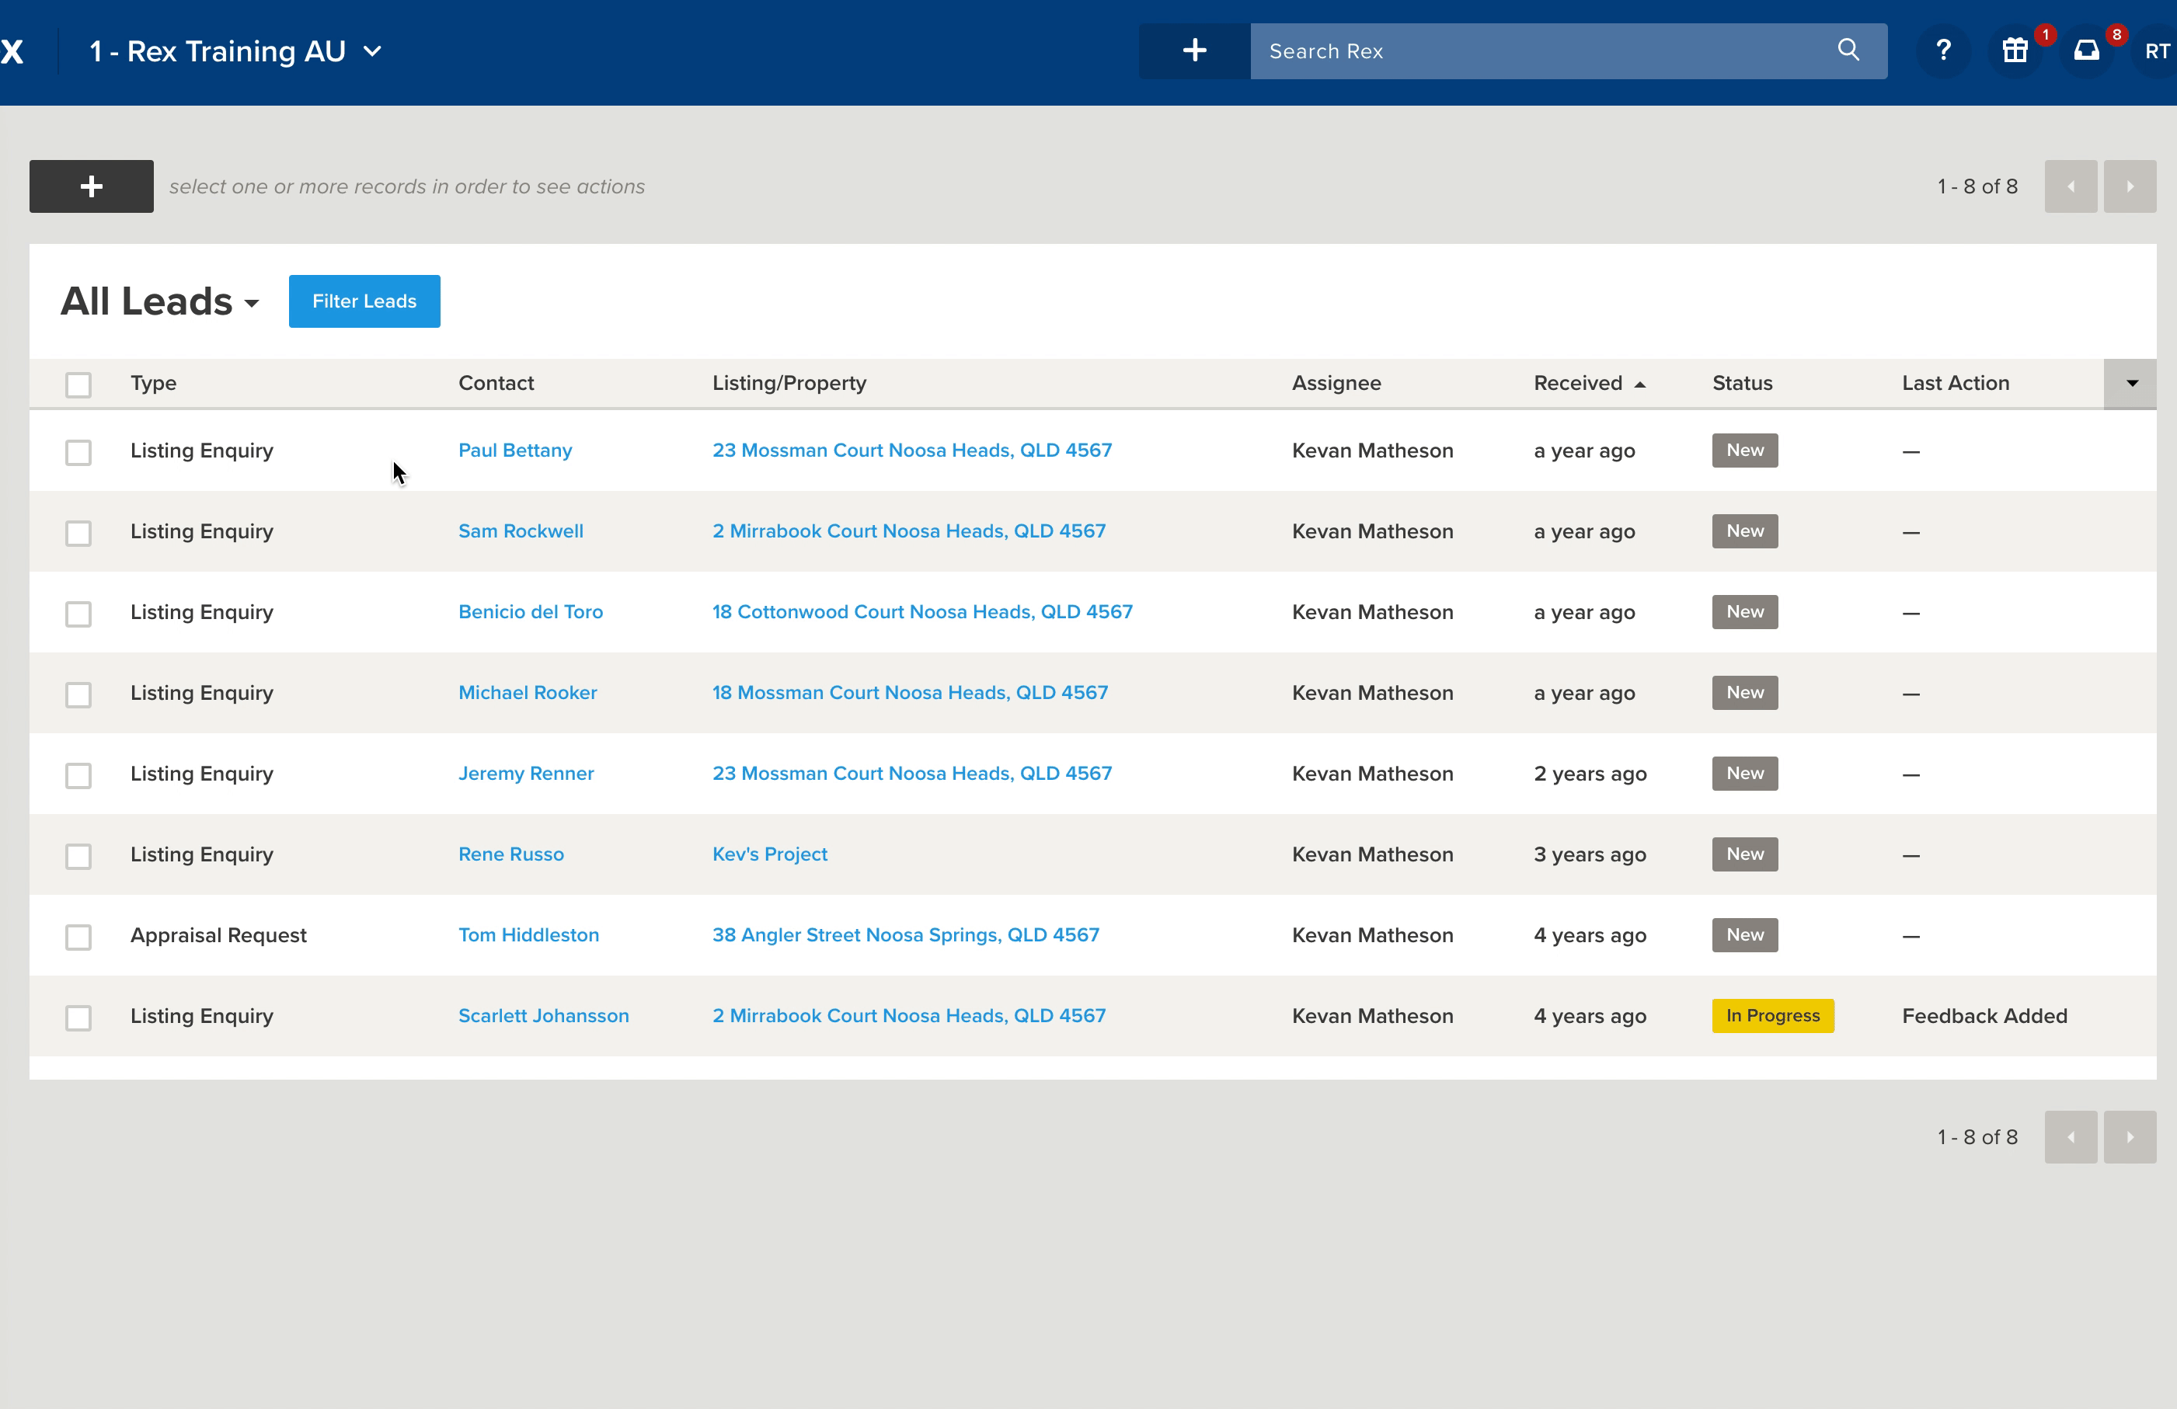Click the search magnifier icon
Viewport: 2177px width, 1409px height.
pos(1848,50)
